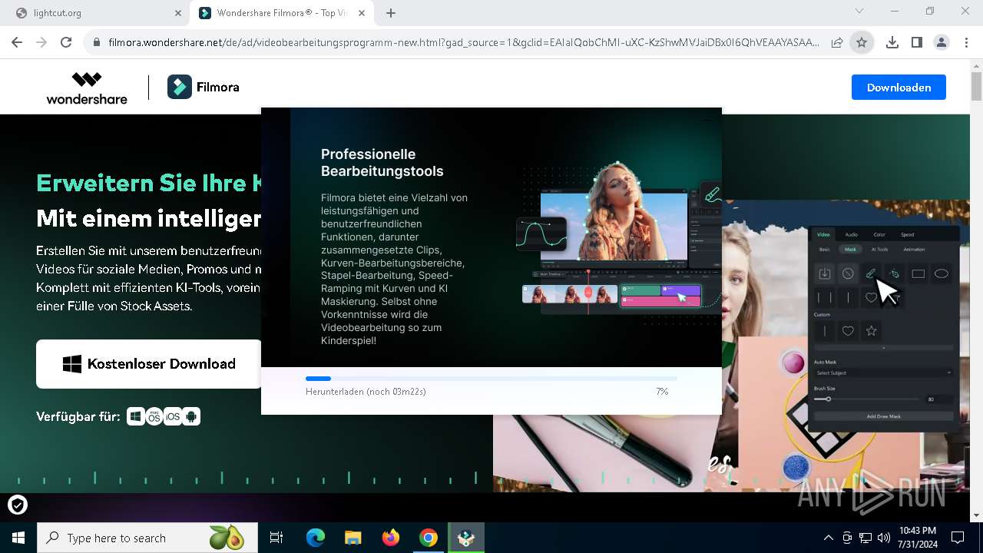
Task: Share this page via share icon
Action: tap(837, 43)
